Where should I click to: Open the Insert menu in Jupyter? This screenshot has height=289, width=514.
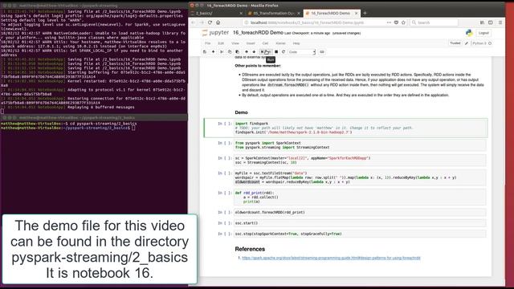click(251, 43)
